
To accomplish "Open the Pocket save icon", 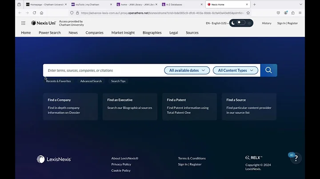I will 278,13.
